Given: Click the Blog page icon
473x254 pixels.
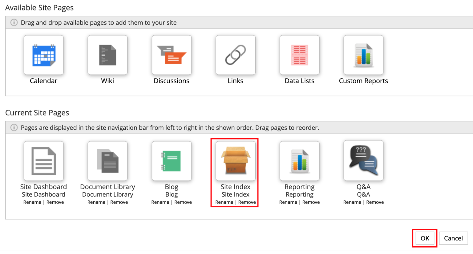Looking at the screenshot, I should tap(172, 160).
